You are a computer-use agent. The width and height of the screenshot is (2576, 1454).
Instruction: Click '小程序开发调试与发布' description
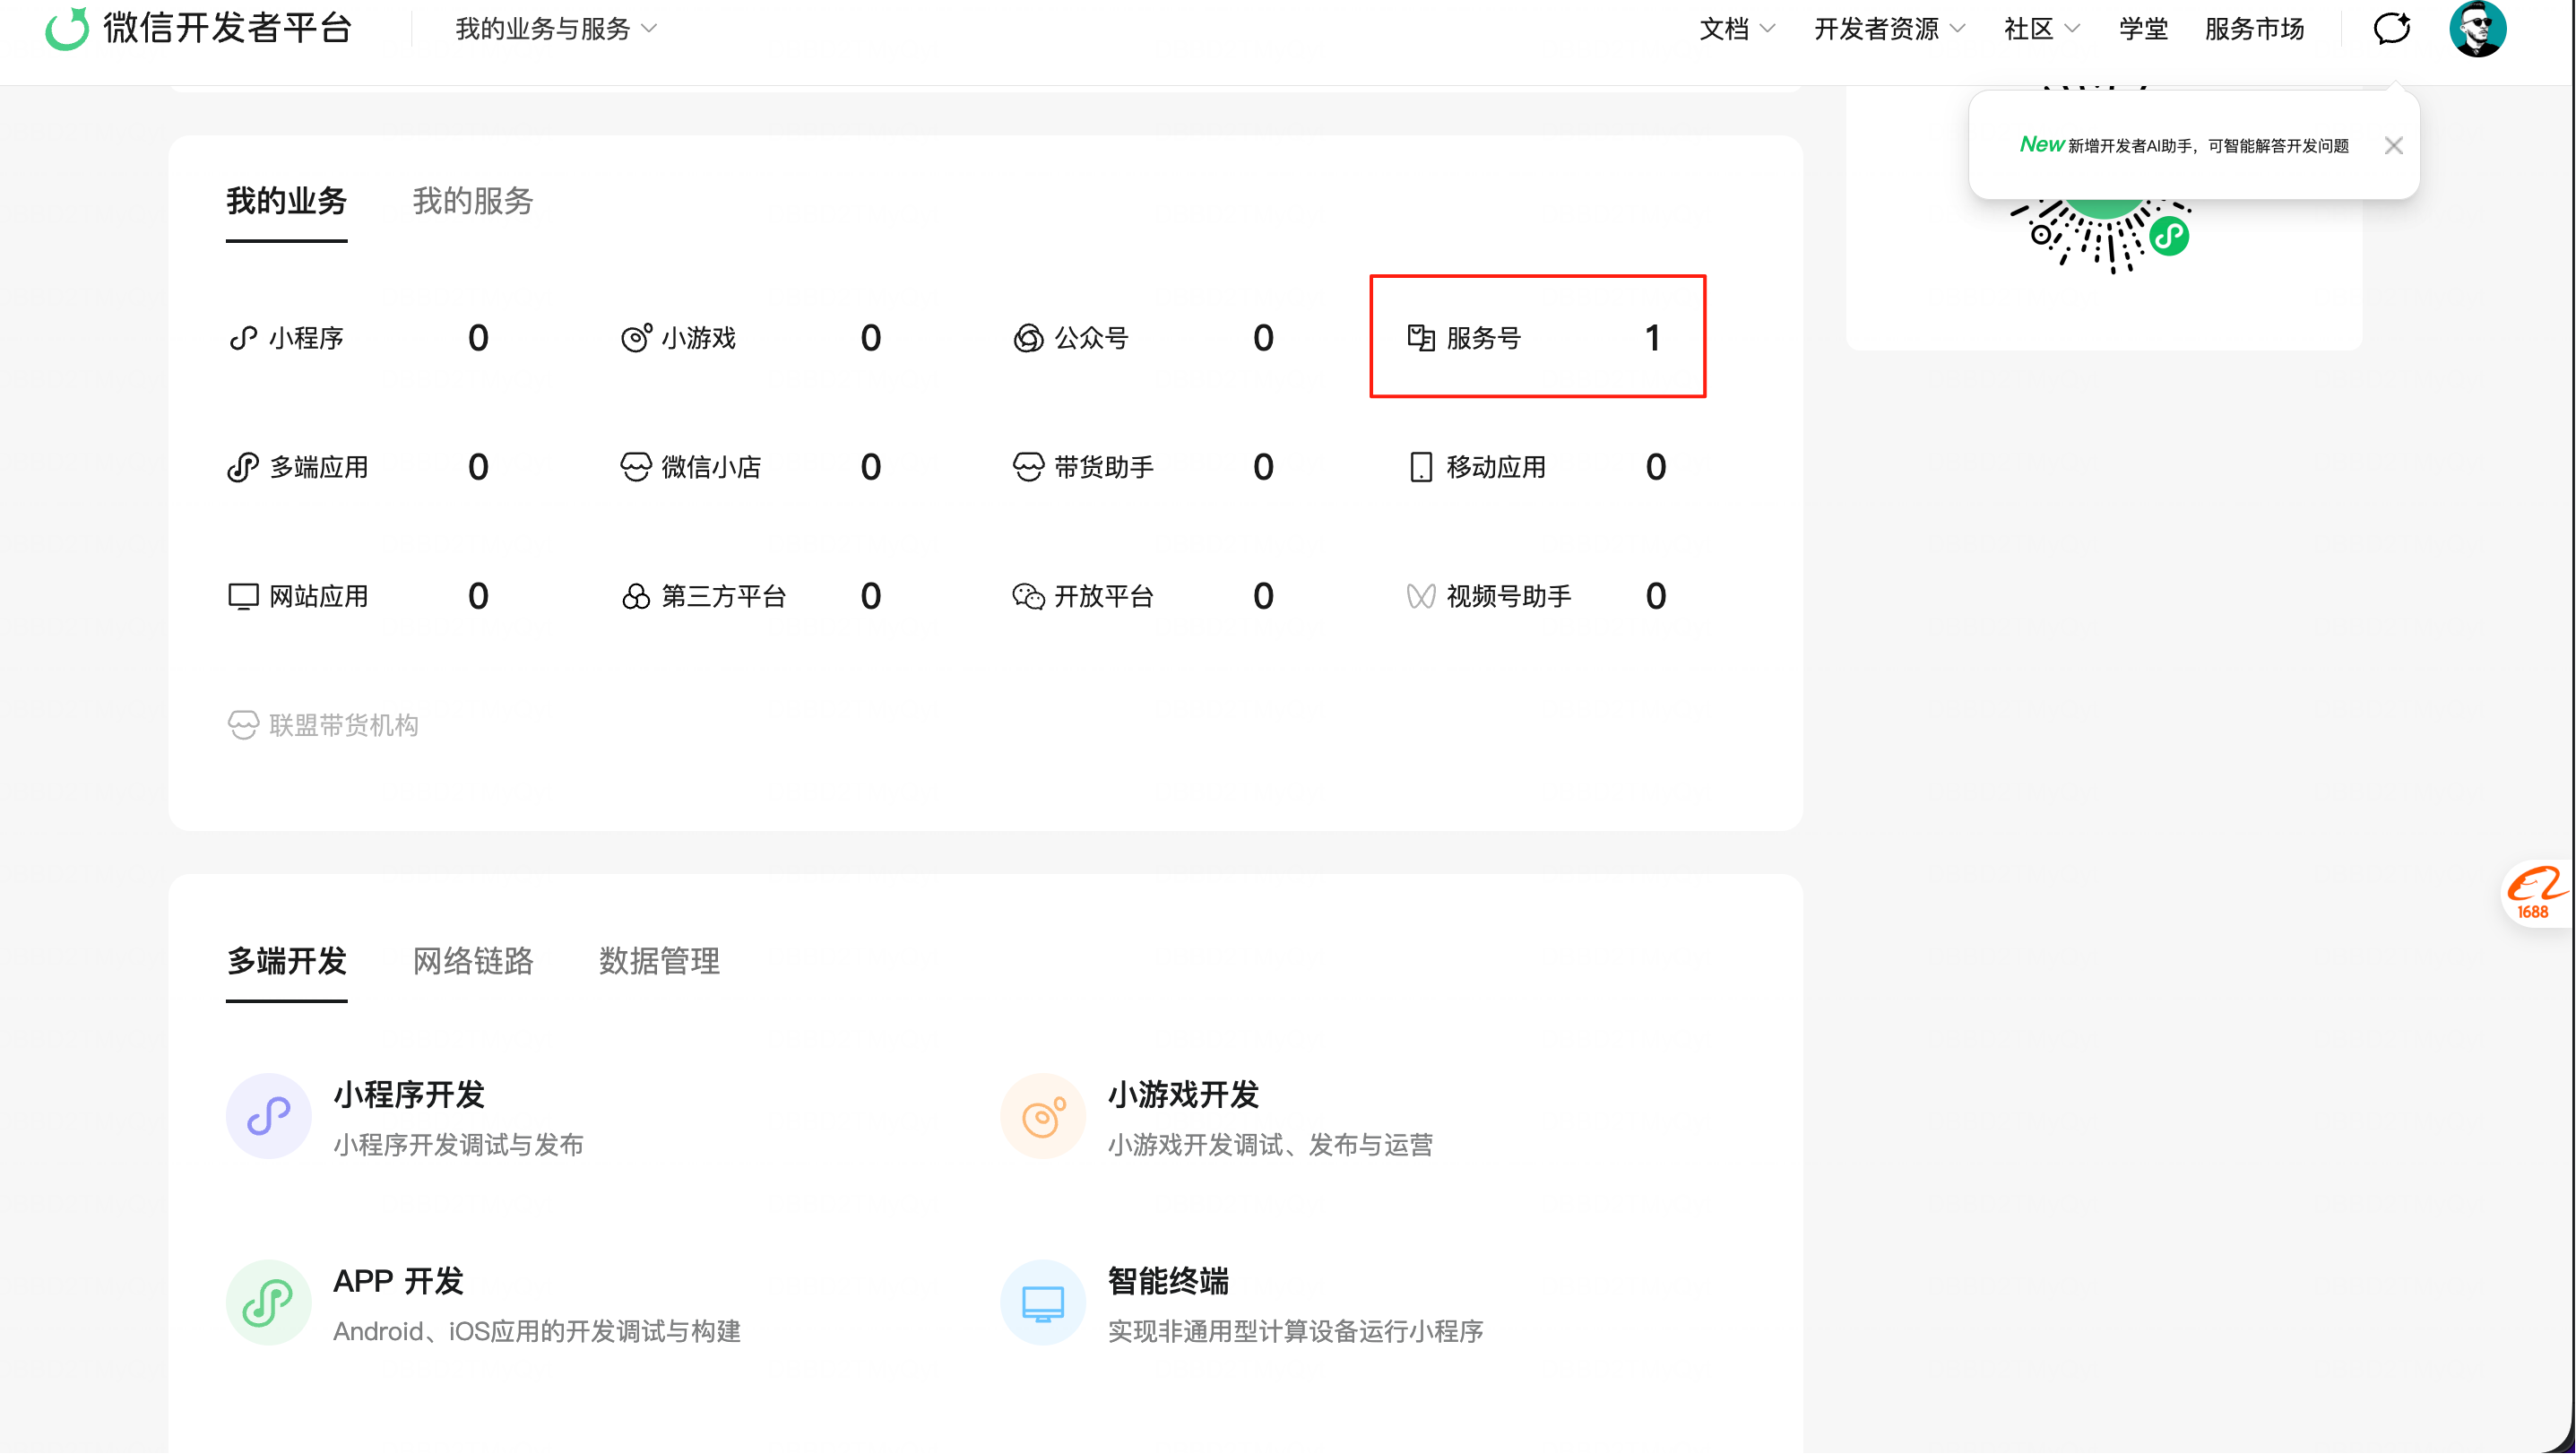(x=458, y=1144)
